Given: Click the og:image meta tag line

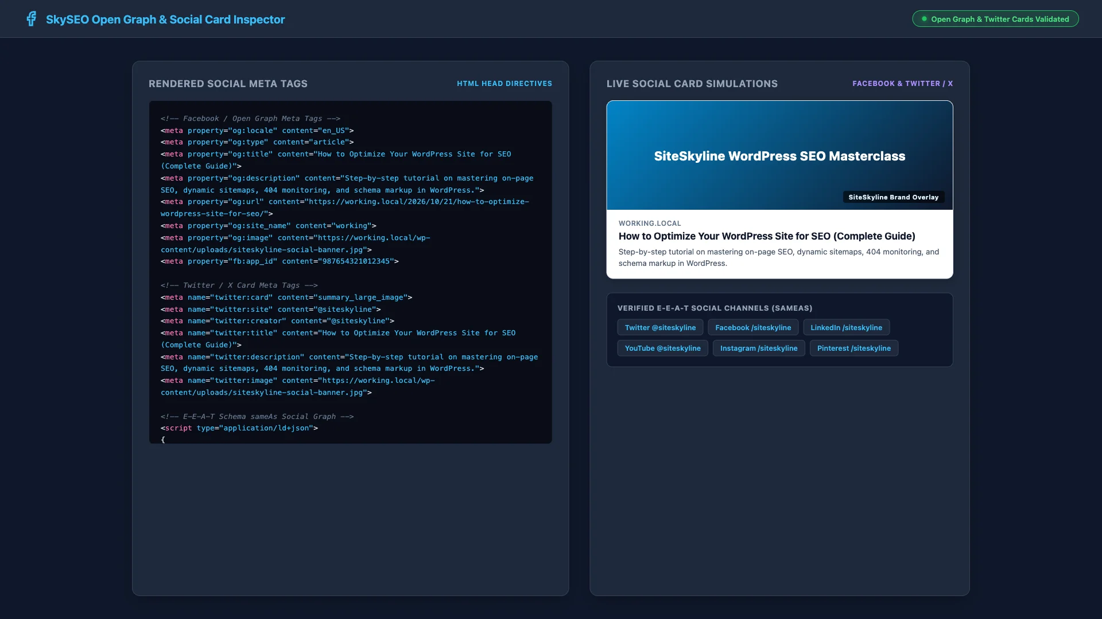Looking at the screenshot, I should (296, 244).
